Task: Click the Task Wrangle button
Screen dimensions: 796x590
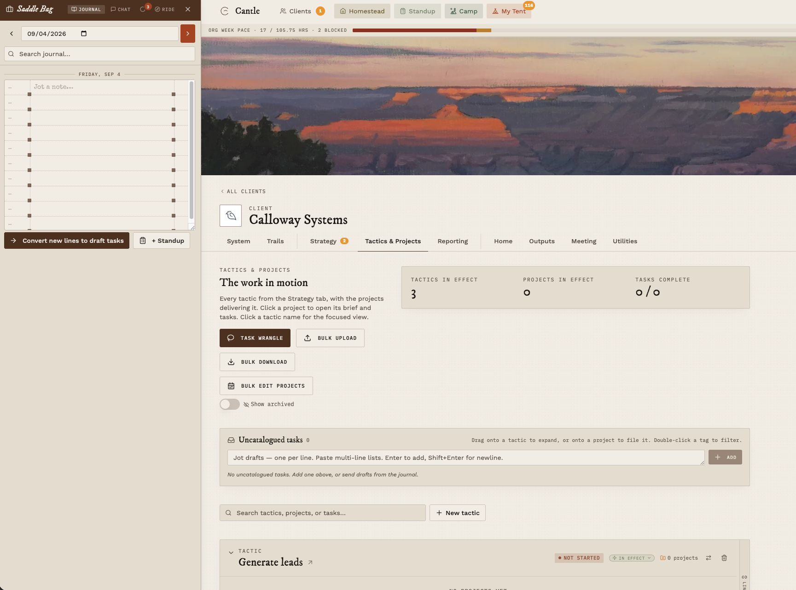Action: pos(255,338)
